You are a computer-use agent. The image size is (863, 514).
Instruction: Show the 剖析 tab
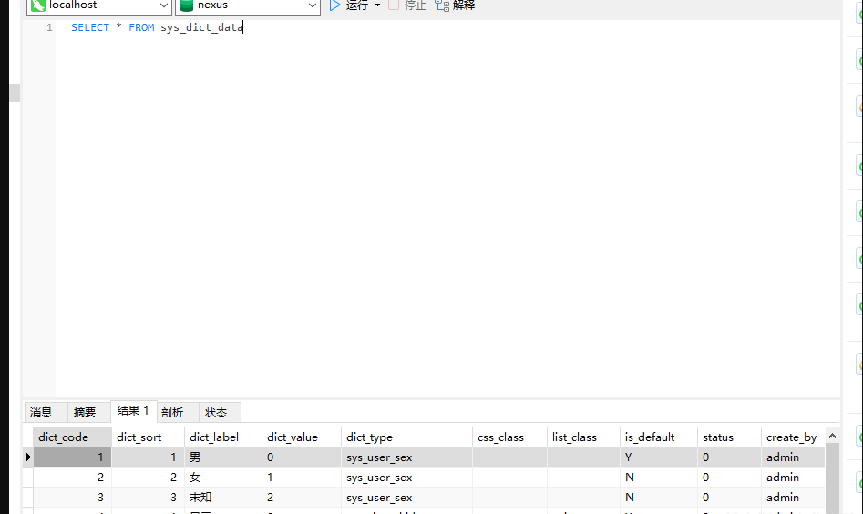[x=172, y=412]
